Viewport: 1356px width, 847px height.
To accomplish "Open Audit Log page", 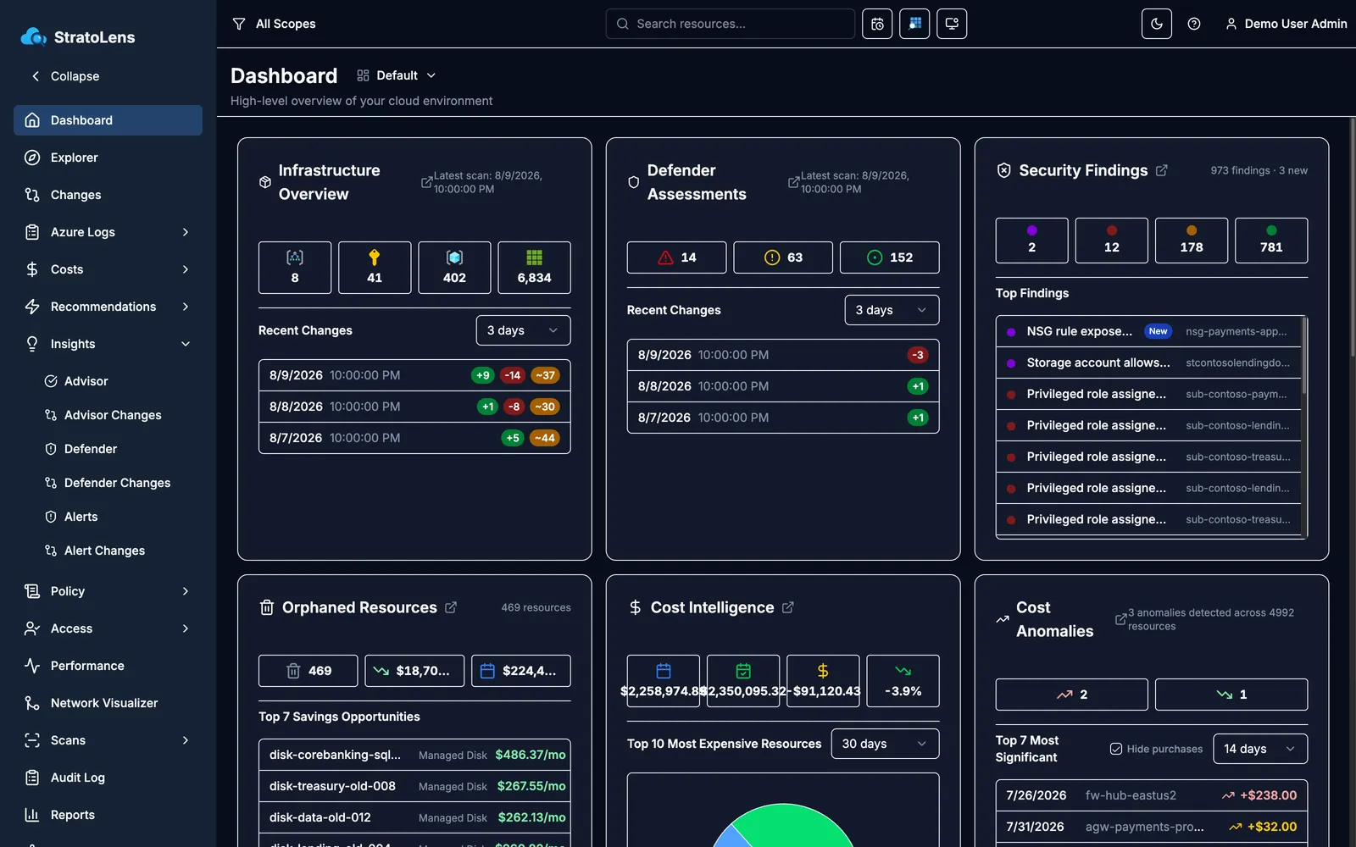I will [x=108, y=778].
